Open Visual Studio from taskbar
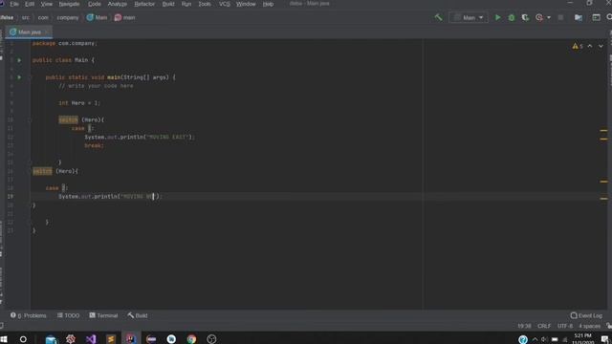Viewport: 612px width, 344px height. click(x=91, y=339)
